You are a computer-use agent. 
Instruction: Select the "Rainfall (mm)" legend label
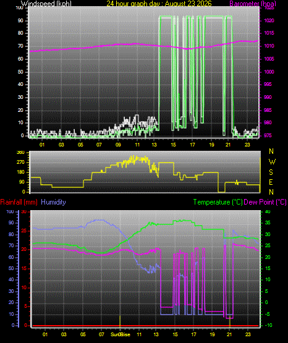[x=19, y=202]
